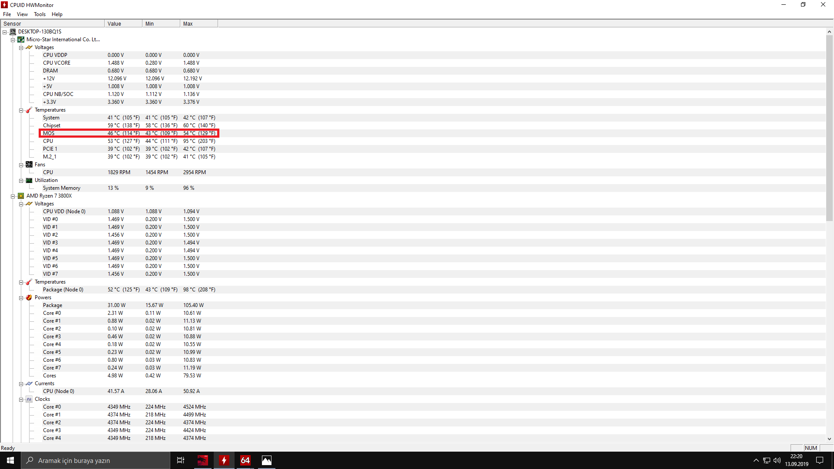
Task: Select the DRAM voltage row
Action: click(x=413, y=71)
